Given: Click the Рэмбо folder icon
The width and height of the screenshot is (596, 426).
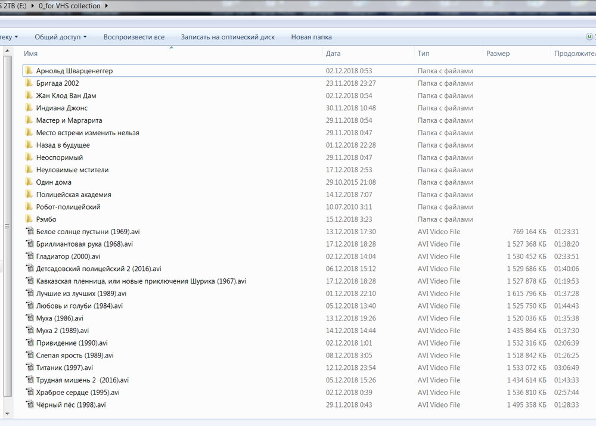Looking at the screenshot, I should (x=29, y=219).
